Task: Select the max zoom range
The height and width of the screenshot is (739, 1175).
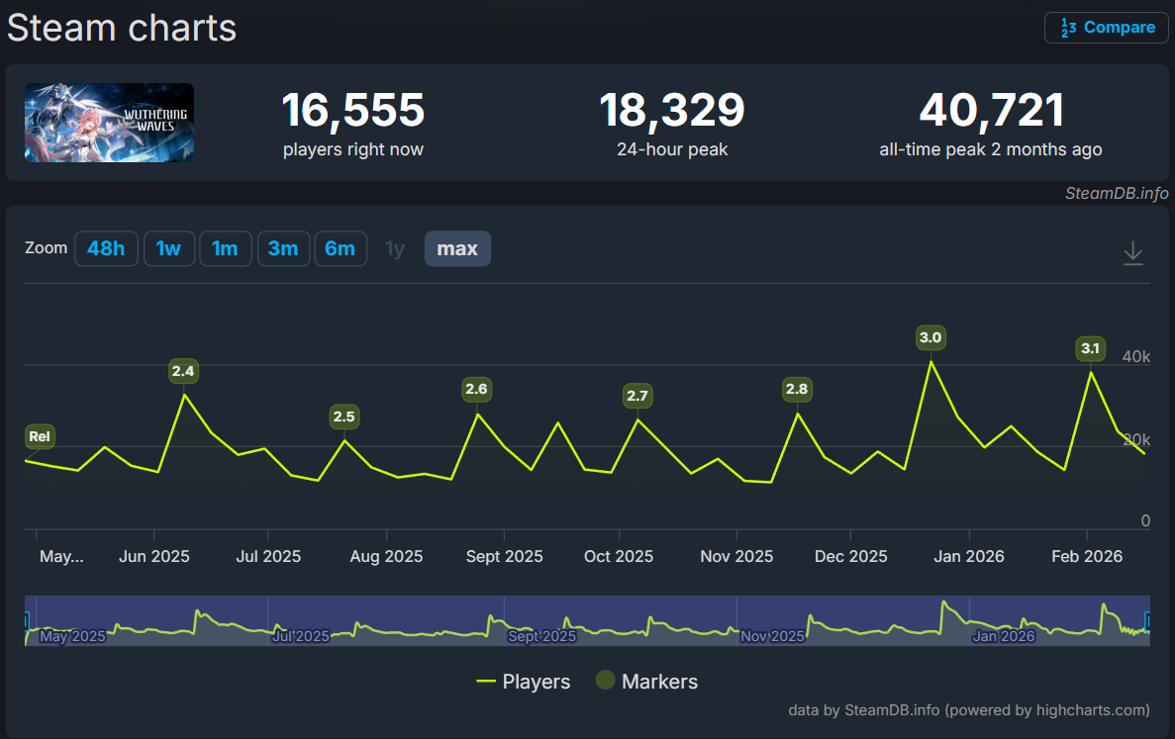Action: point(457,248)
